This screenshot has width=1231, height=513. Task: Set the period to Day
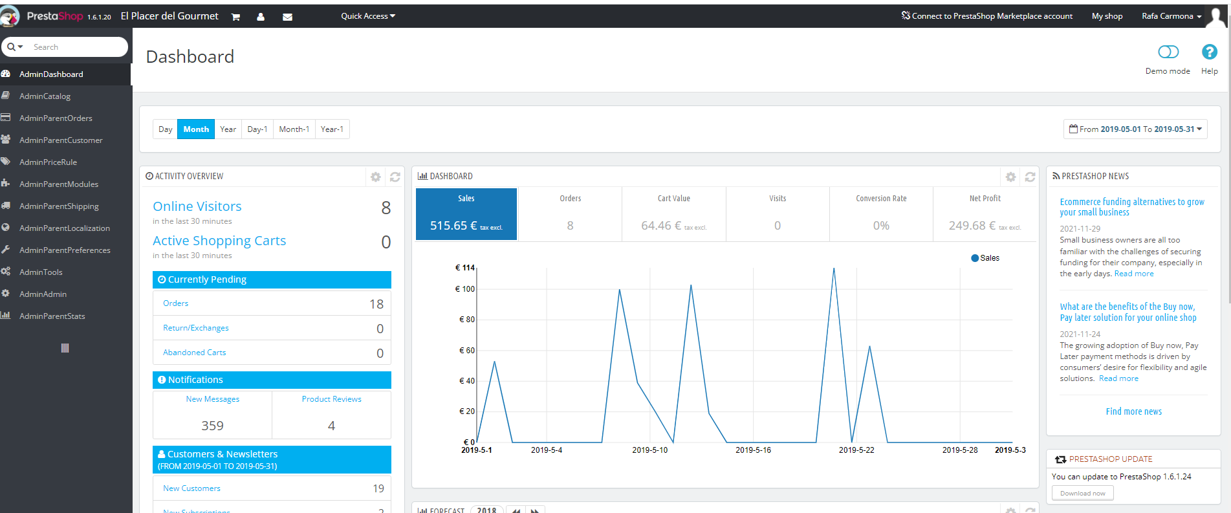coord(166,129)
